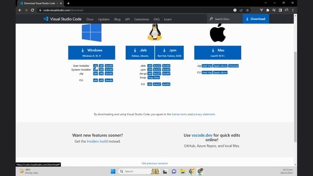313x176 pixels.
Task: Open the browser side panel icon
Action: point(280,10)
